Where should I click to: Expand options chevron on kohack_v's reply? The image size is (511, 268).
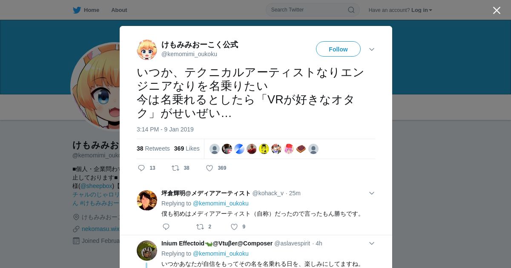372,193
